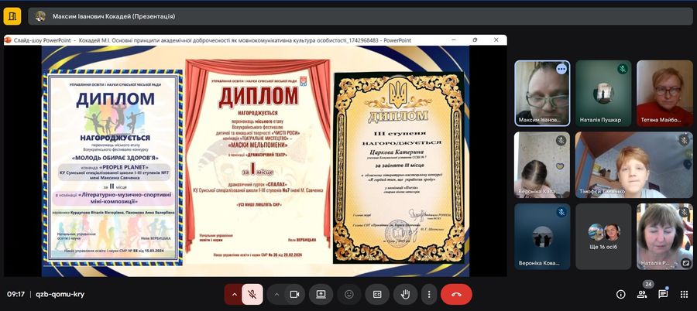The height and width of the screenshot is (311, 697).
Task: Expand video settings chevron
Action: pyautogui.click(x=276, y=294)
